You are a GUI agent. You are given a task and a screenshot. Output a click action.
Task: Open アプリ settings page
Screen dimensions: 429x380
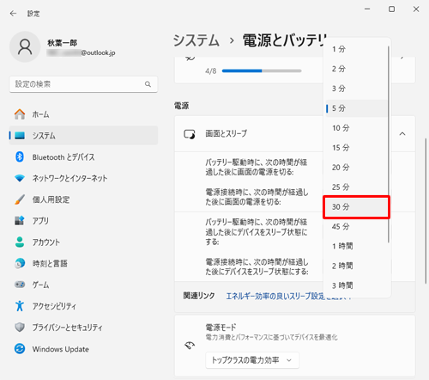coord(83,221)
